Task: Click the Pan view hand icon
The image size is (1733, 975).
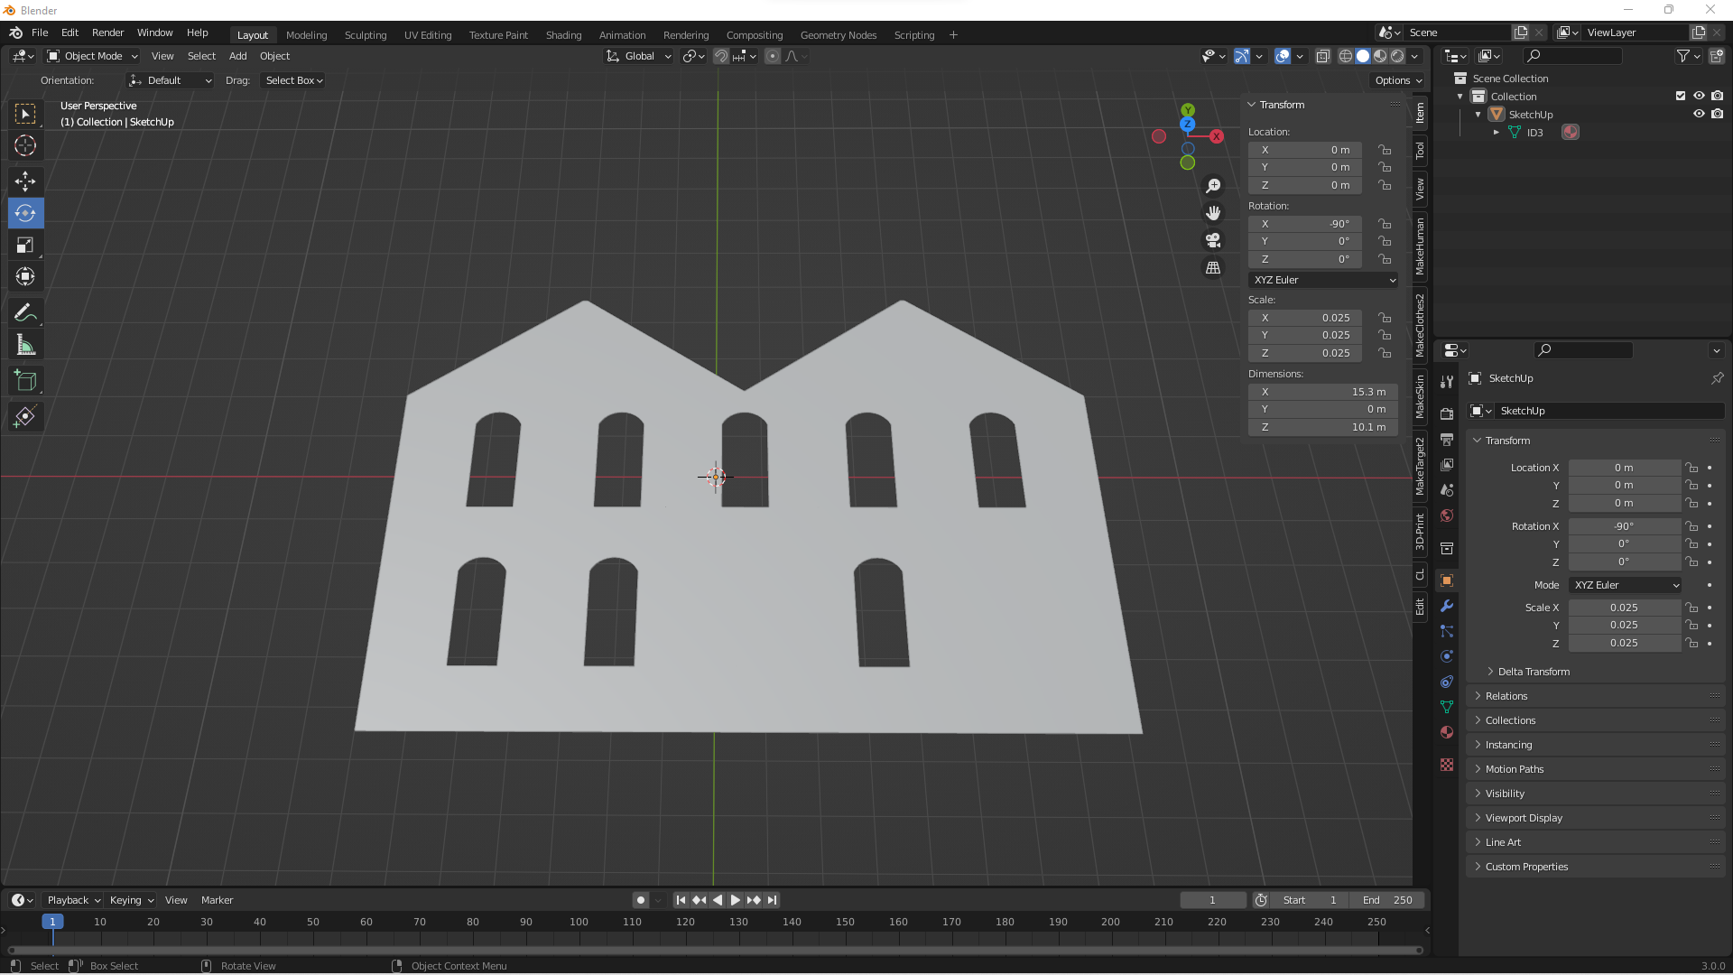Action: (x=1213, y=213)
